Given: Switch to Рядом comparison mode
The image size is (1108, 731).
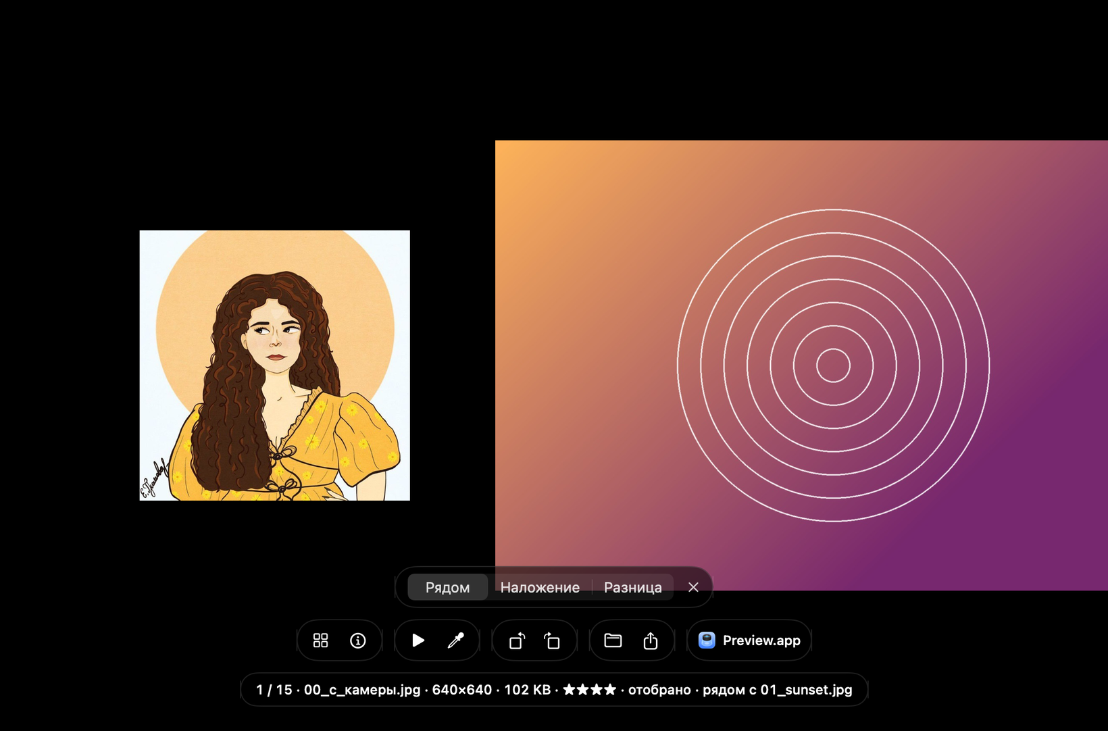Looking at the screenshot, I should [447, 587].
